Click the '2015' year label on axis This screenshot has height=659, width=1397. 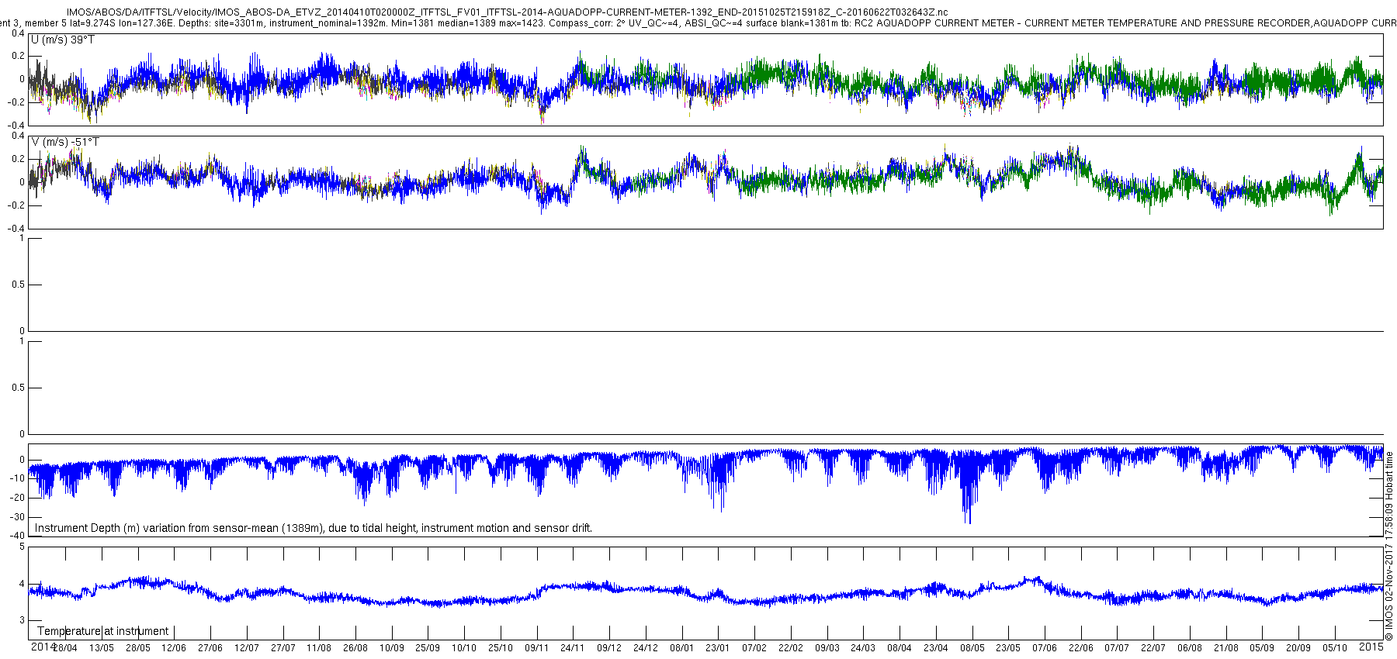coord(1371,646)
